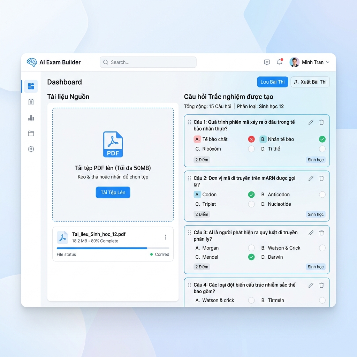Viewport: 357px width, 357px height.
Task: Open the settings gear in the sidebar
Action: click(x=31, y=149)
